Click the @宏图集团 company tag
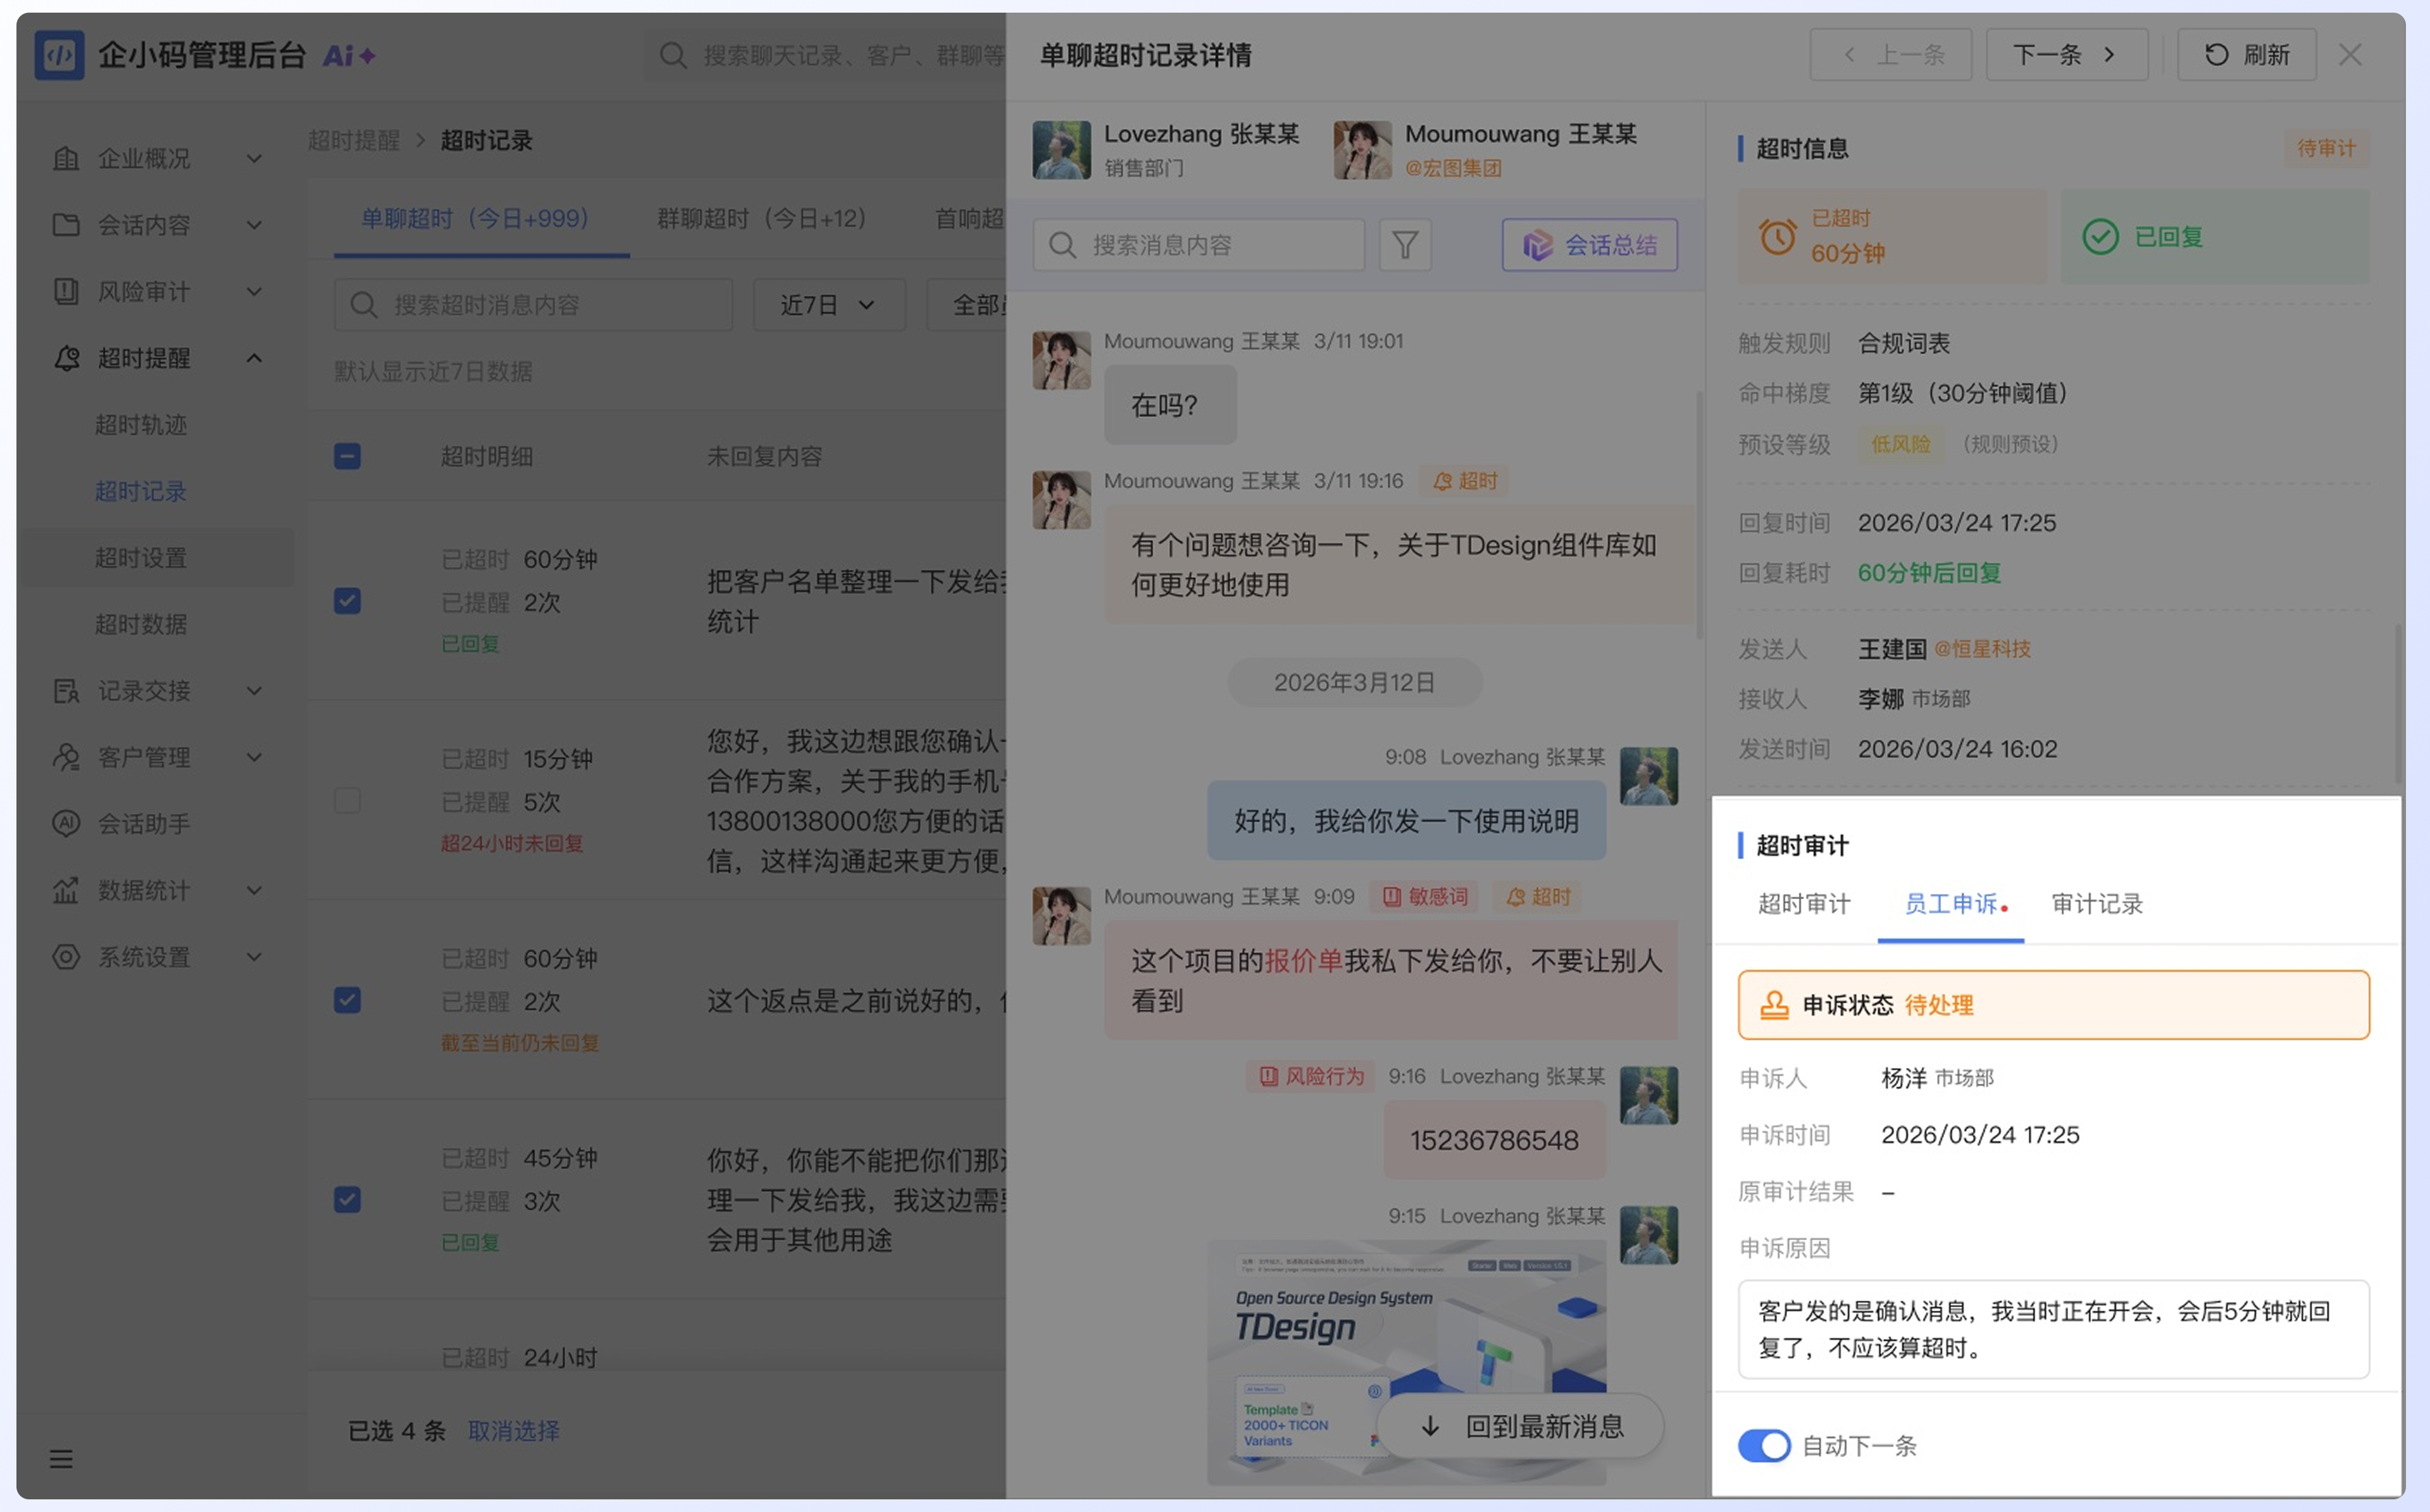This screenshot has width=2430, height=1512. tap(1453, 168)
